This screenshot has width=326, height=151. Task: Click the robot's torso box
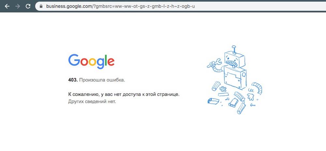pos(235,78)
